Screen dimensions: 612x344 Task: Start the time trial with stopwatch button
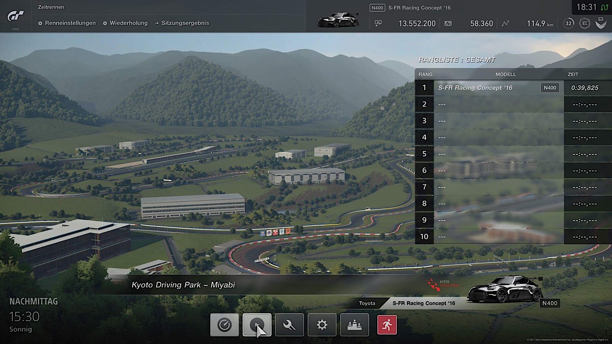pyautogui.click(x=224, y=325)
